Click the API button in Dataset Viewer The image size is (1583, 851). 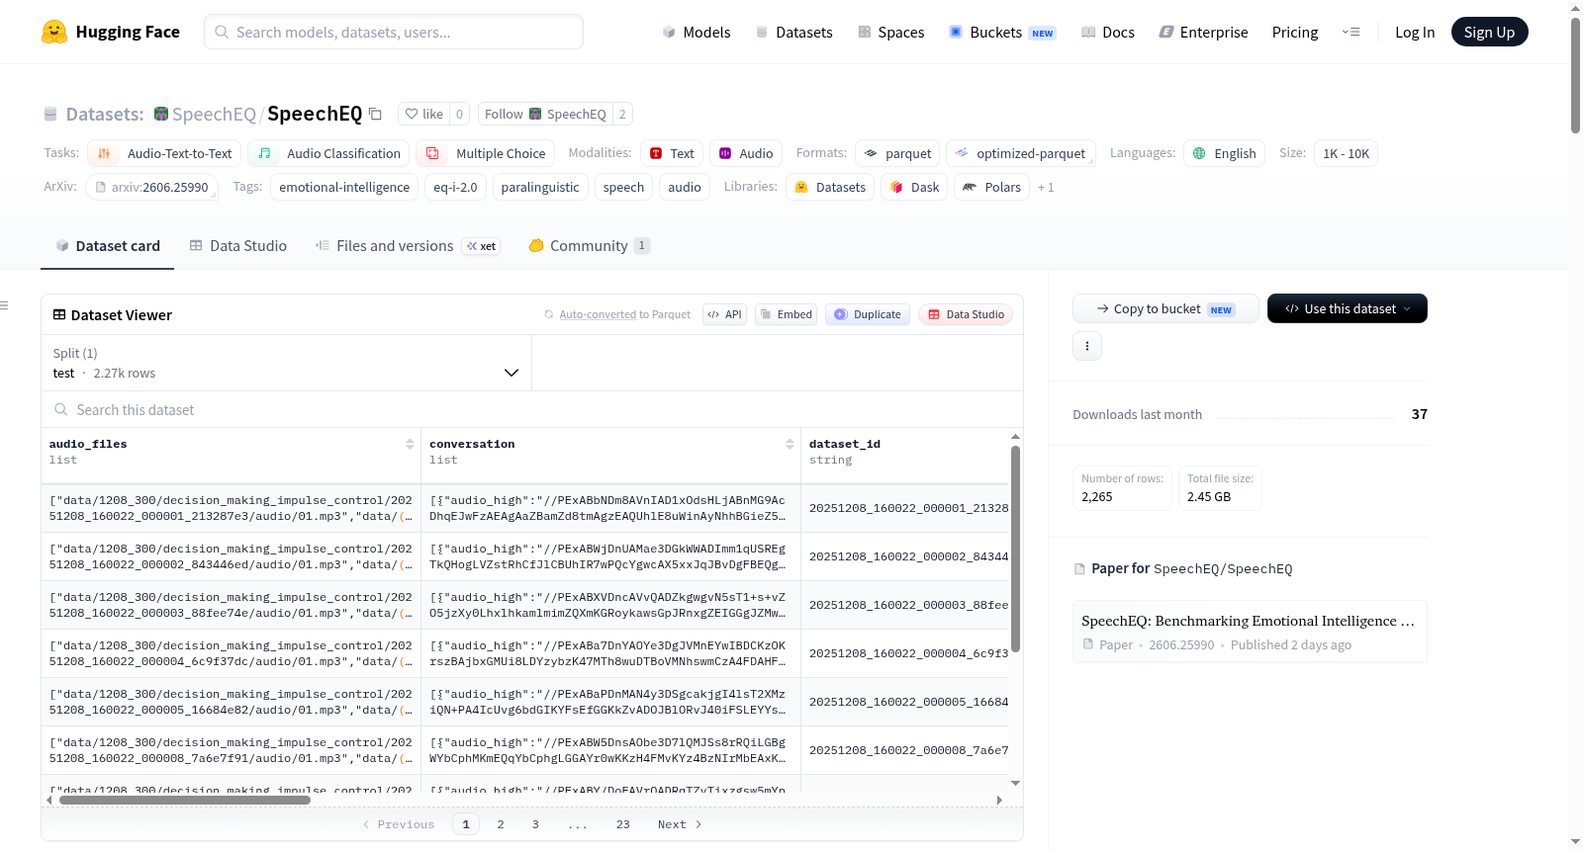pos(724,314)
